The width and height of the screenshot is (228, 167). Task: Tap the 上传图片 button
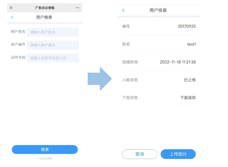pos(178,154)
